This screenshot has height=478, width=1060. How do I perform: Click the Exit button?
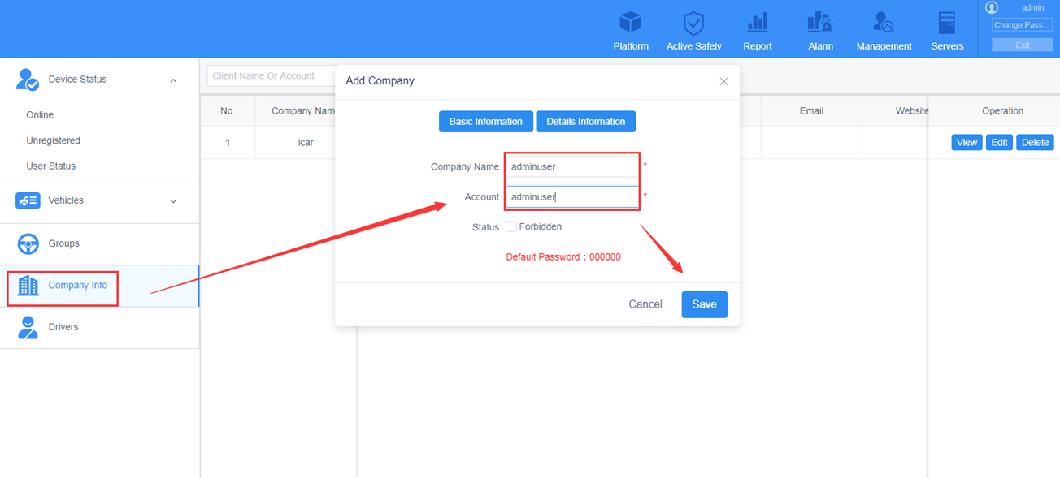coord(1023,45)
